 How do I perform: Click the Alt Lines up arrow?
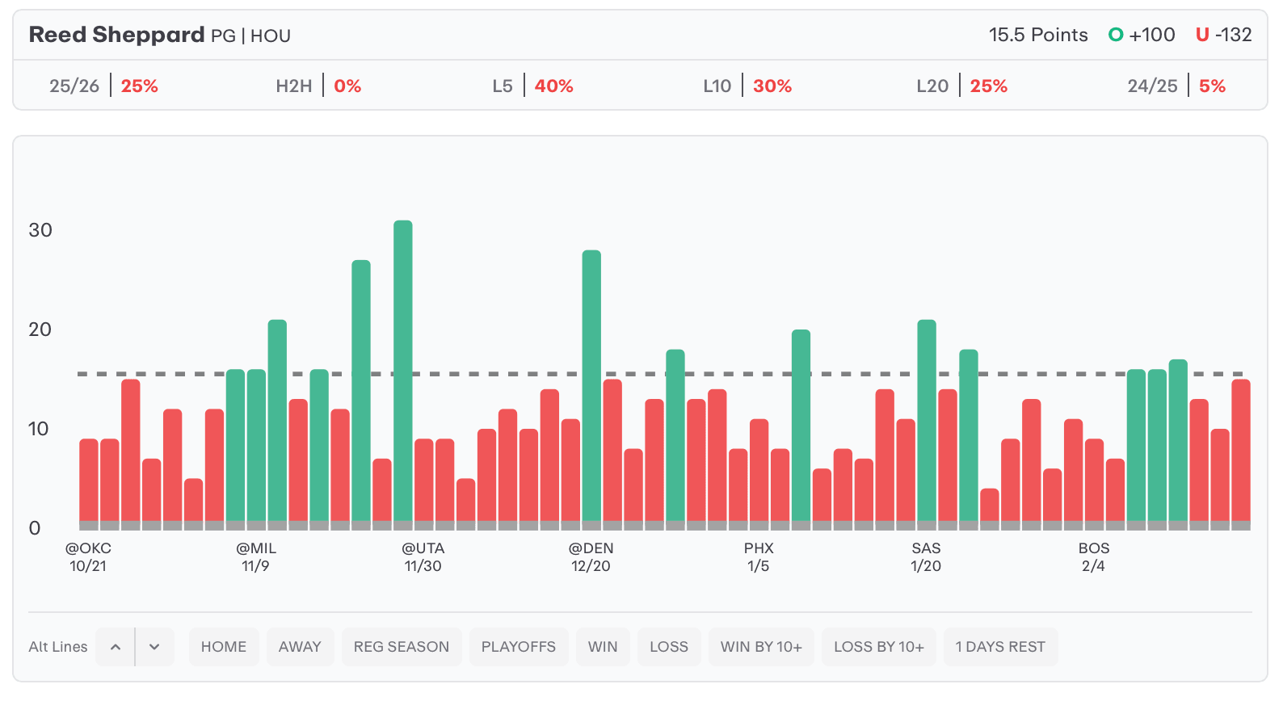(116, 647)
